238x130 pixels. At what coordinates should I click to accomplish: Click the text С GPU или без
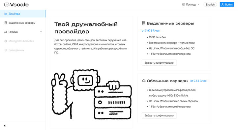157,37
